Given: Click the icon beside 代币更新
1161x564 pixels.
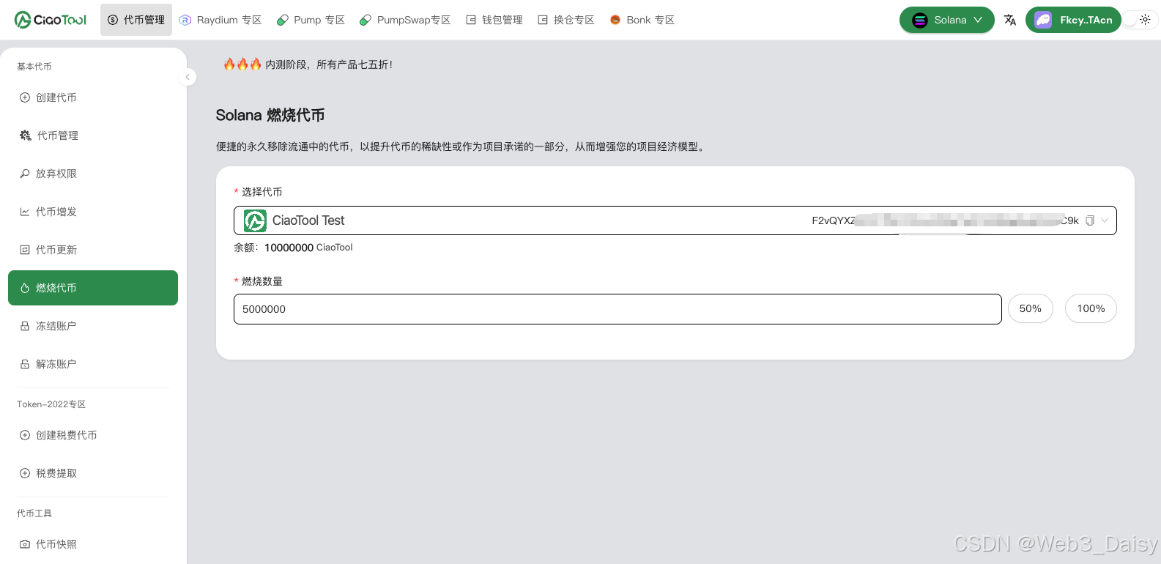Looking at the screenshot, I should click(25, 250).
